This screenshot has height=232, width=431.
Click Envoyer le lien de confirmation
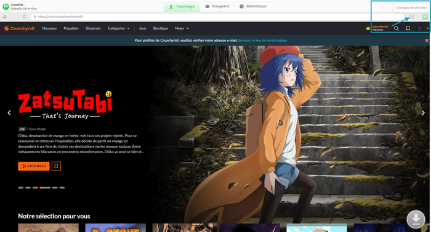(262, 41)
